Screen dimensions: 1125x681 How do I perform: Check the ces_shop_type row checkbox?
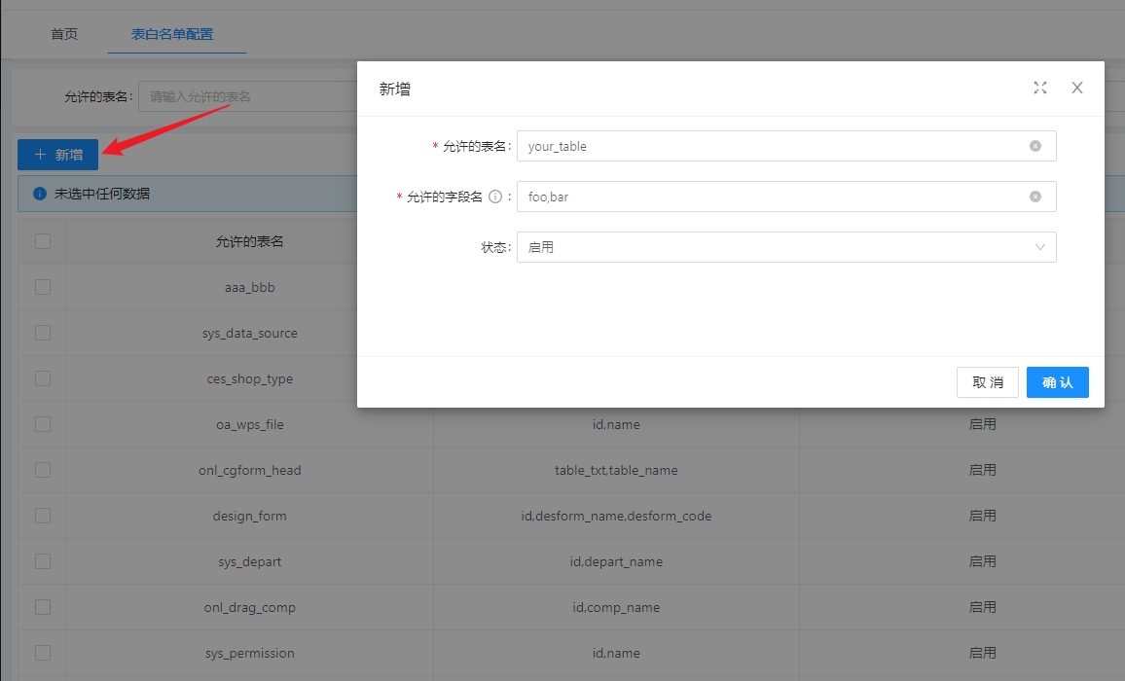[x=43, y=378]
